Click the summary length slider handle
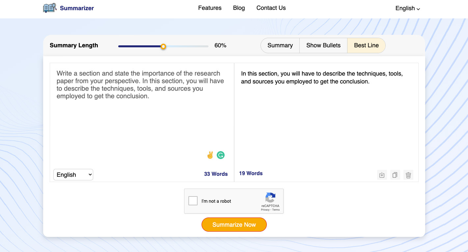 tap(163, 47)
